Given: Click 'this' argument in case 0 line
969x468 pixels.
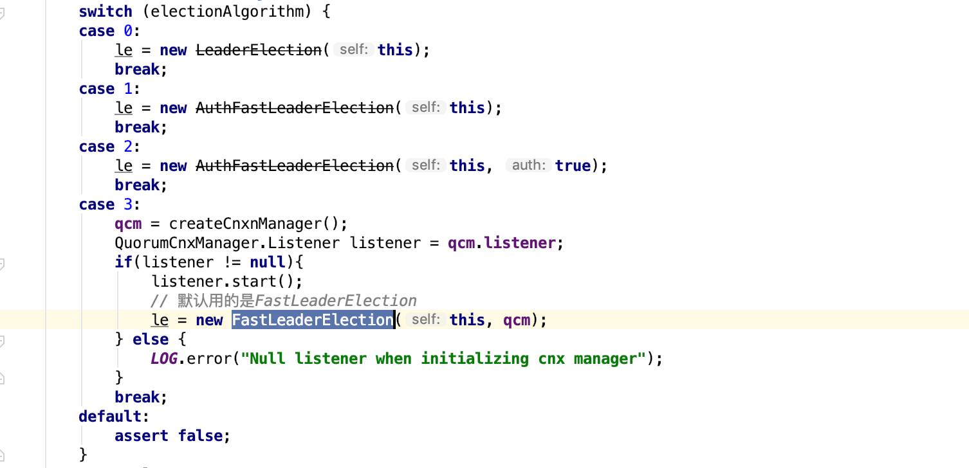Looking at the screenshot, I should coord(395,50).
